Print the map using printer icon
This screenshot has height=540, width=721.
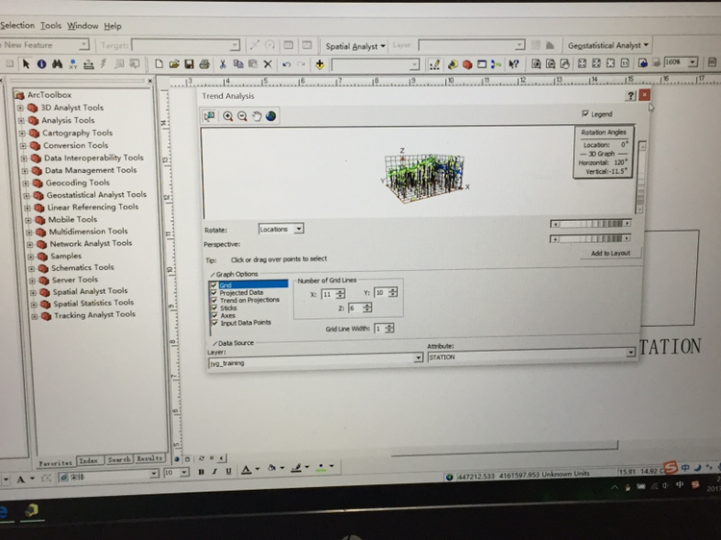tap(205, 63)
